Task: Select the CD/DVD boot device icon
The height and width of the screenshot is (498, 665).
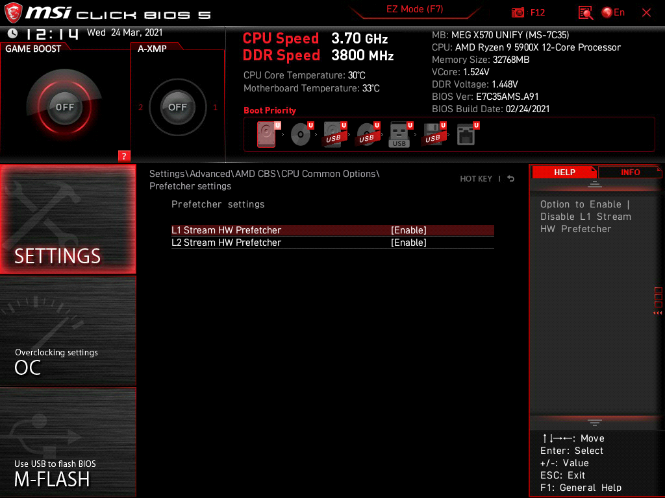Action: click(x=301, y=134)
